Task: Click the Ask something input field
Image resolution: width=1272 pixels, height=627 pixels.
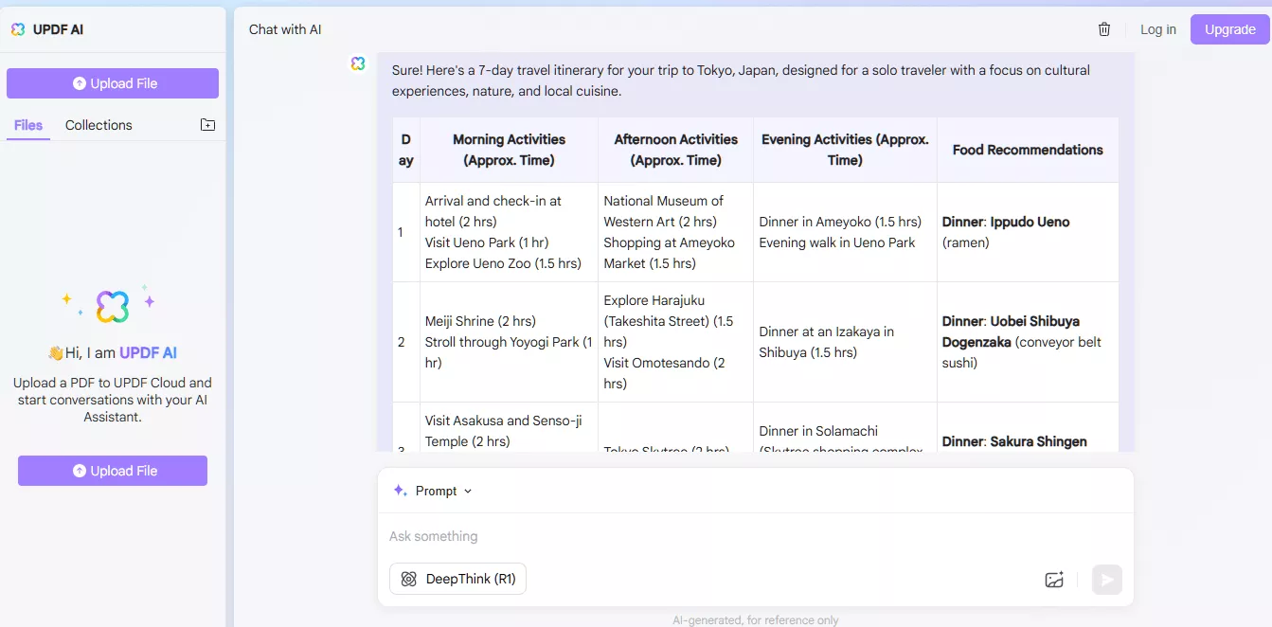Action: click(710, 536)
